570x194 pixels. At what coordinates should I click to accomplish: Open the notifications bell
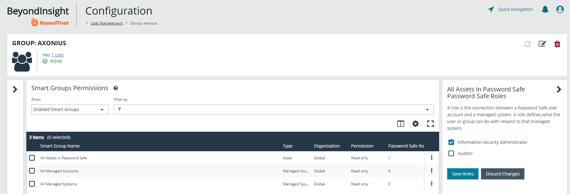point(545,9)
